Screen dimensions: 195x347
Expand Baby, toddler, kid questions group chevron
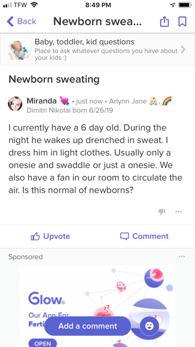point(183,49)
